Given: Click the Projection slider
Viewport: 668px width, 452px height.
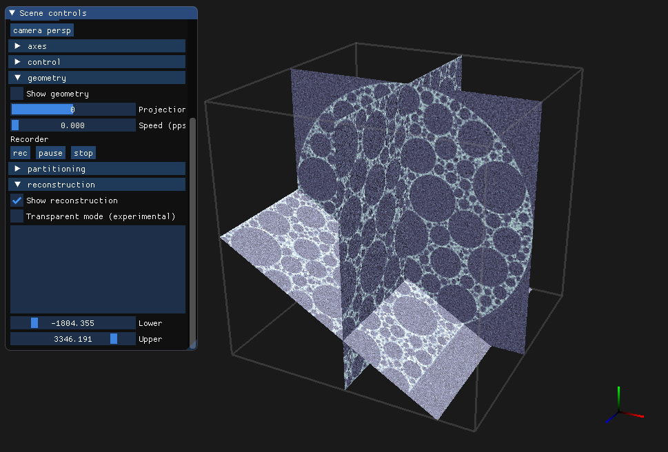Looking at the screenshot, I should tap(73, 110).
